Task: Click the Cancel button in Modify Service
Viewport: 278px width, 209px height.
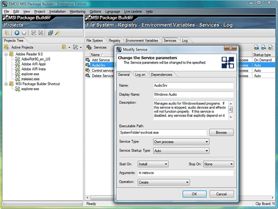Action: pos(221,194)
